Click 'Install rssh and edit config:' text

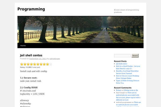pos(34,71)
